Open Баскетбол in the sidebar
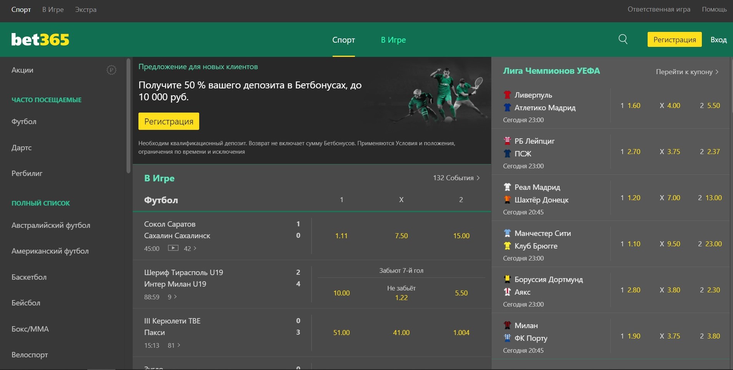733x370 pixels. tap(29, 277)
